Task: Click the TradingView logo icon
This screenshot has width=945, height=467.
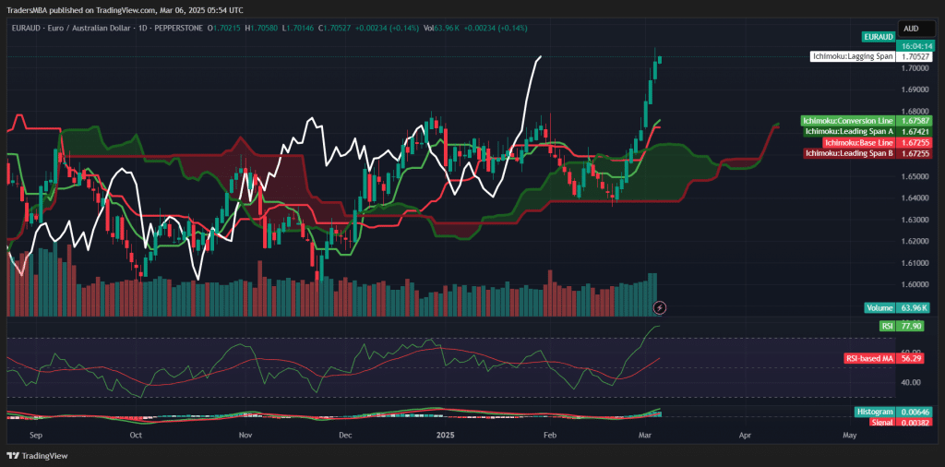Action: (12, 455)
